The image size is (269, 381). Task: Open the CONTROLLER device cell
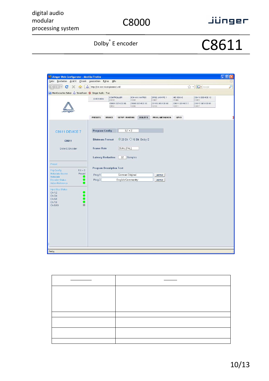coord(120,99)
